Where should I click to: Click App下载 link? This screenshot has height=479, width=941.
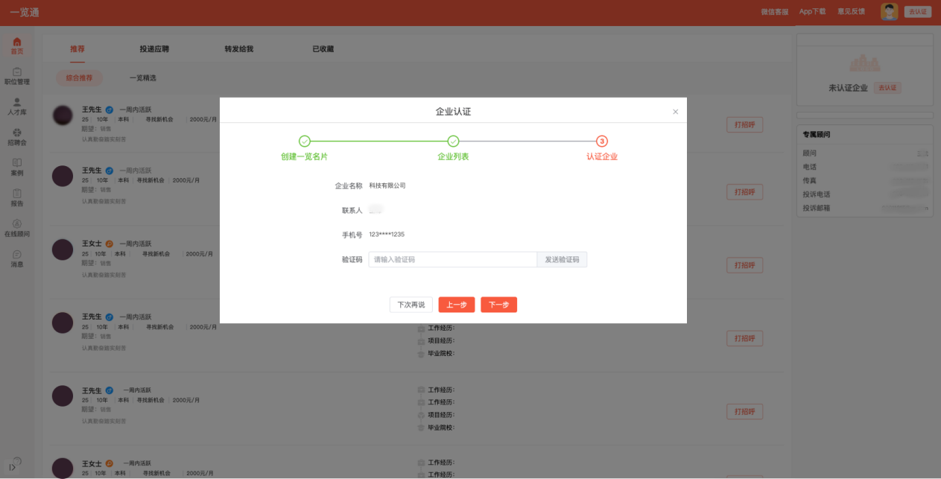point(812,12)
